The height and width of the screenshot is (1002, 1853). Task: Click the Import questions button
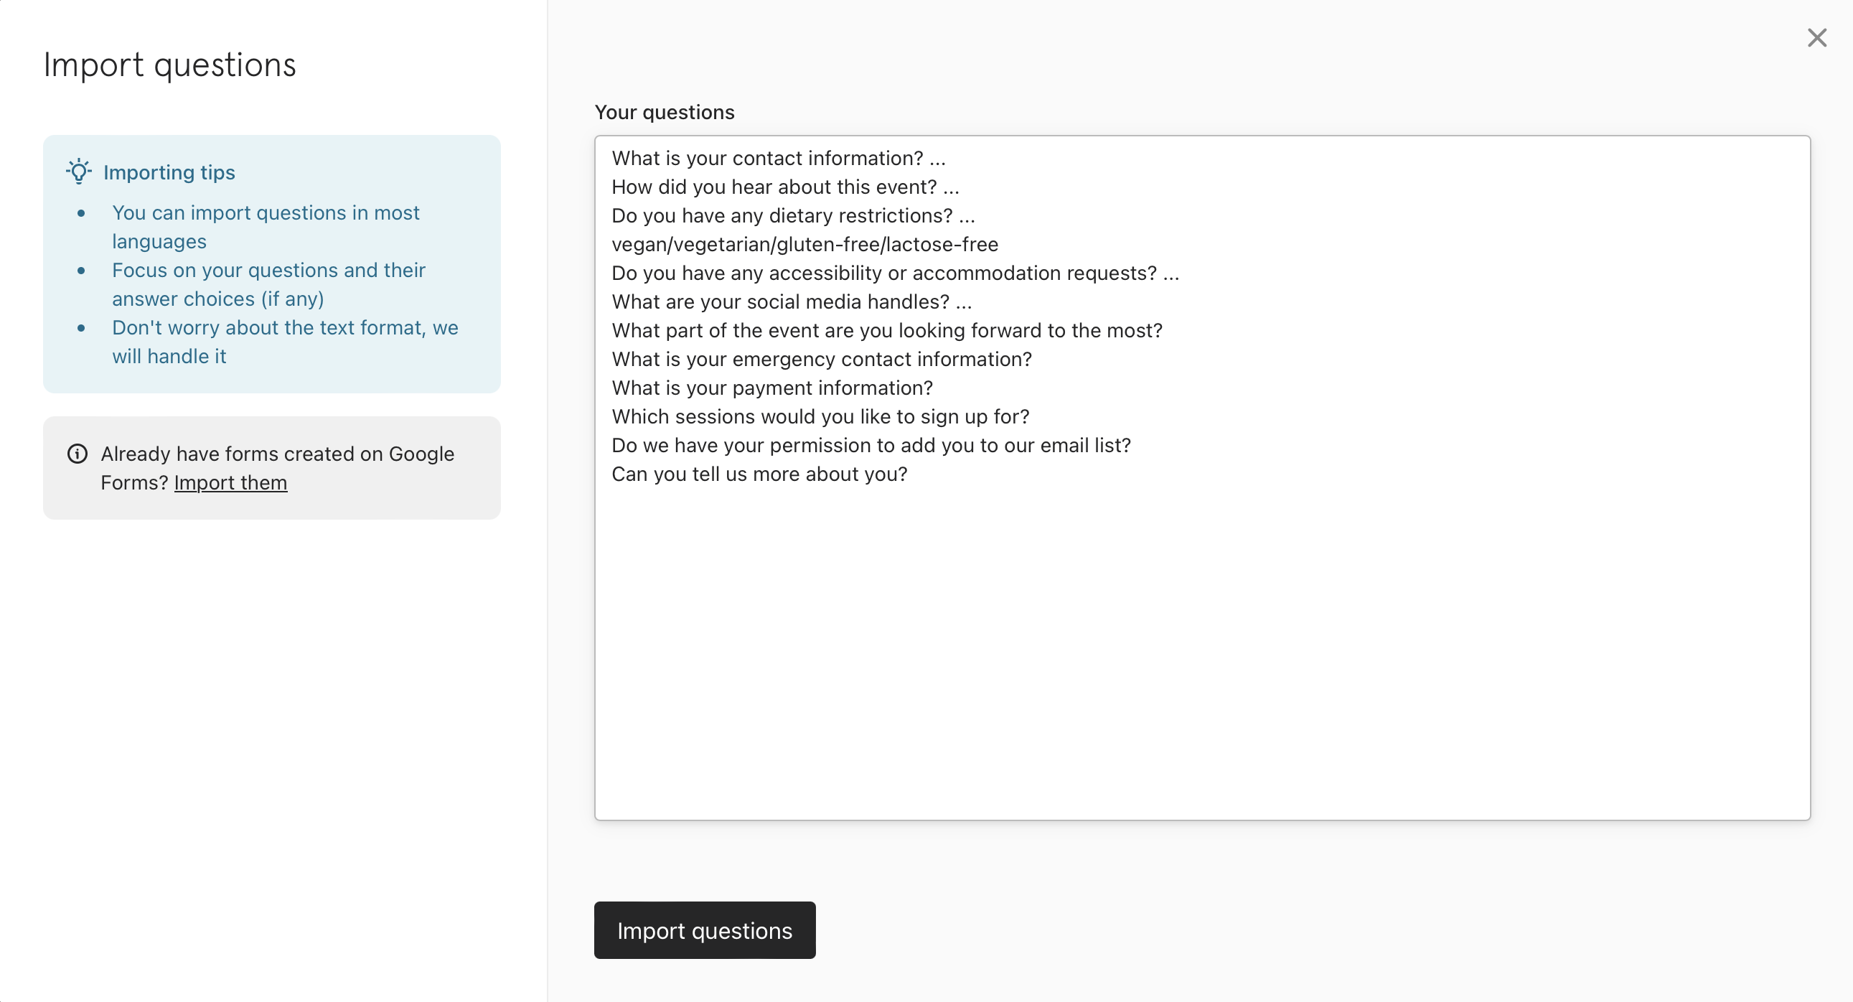click(704, 930)
